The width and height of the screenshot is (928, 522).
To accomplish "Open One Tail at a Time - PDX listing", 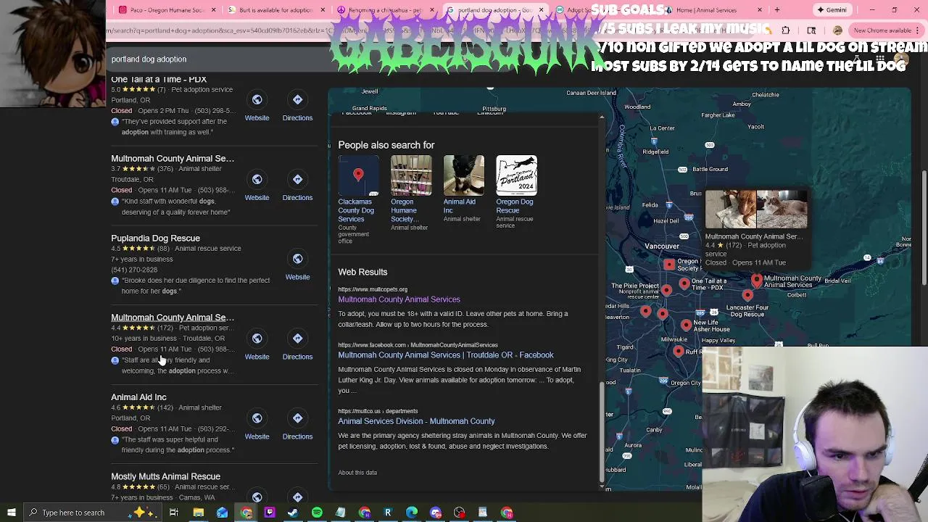I will pyautogui.click(x=159, y=79).
